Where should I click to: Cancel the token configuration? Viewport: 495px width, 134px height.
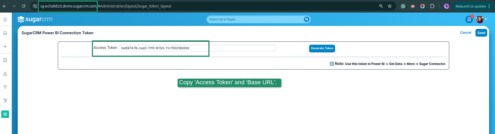pyautogui.click(x=466, y=33)
